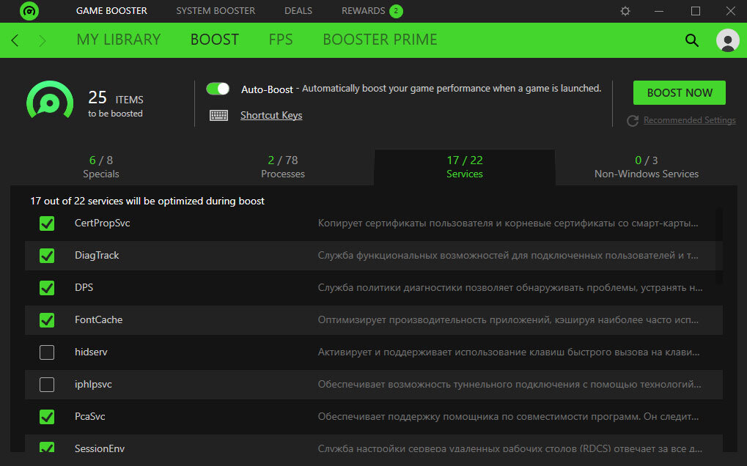The image size is (747, 466).
Task: Click the hidserv service description
Action: [508, 352]
